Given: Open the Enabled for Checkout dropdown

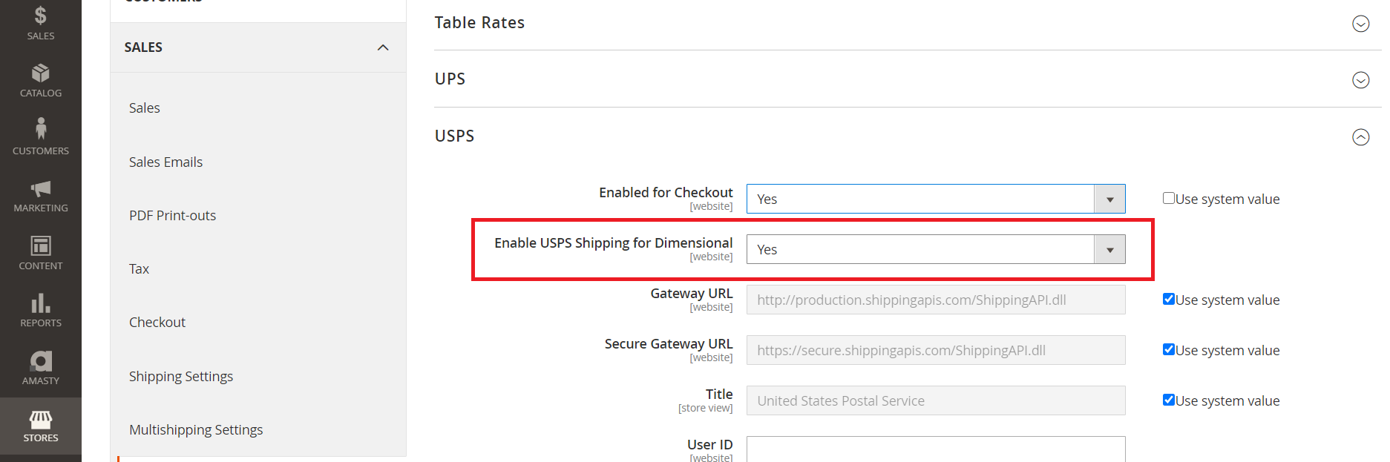Looking at the screenshot, I should 935,199.
